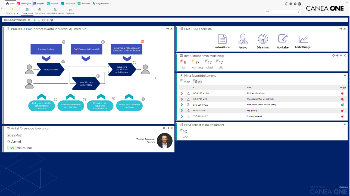Open Min ström from the toolbar
Image resolution: width=350 pixels, height=196 pixels.
(40, 11)
